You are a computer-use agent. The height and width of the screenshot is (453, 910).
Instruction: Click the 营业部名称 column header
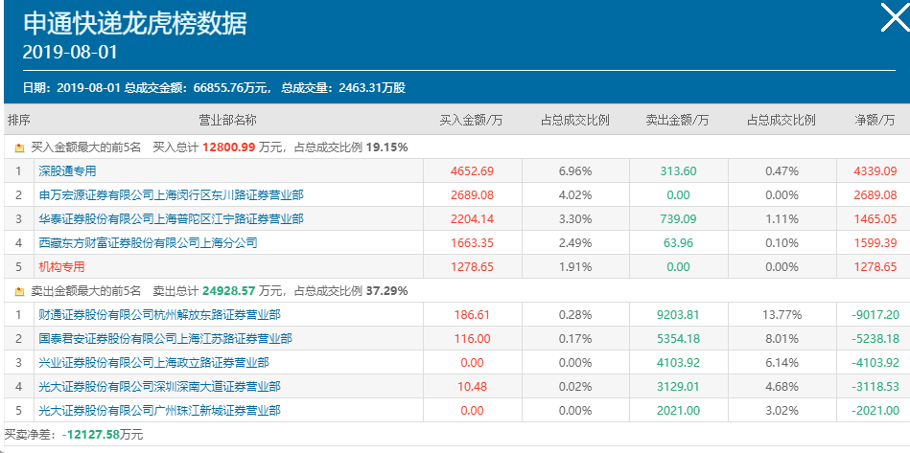(x=227, y=121)
